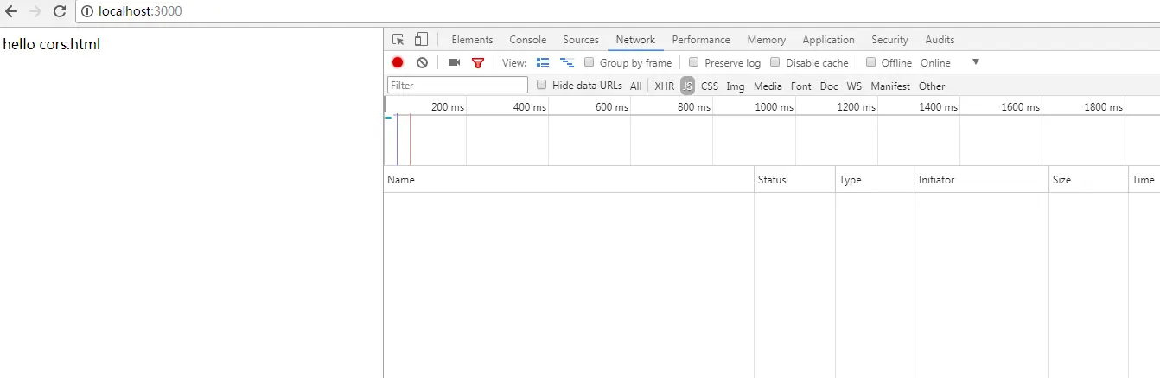Viewport: 1160px width, 378px height.
Task: Toggle the device toolbar icon
Action: (421, 40)
